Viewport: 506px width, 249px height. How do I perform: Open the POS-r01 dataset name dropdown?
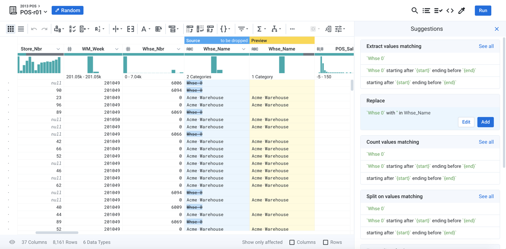pos(45,12)
